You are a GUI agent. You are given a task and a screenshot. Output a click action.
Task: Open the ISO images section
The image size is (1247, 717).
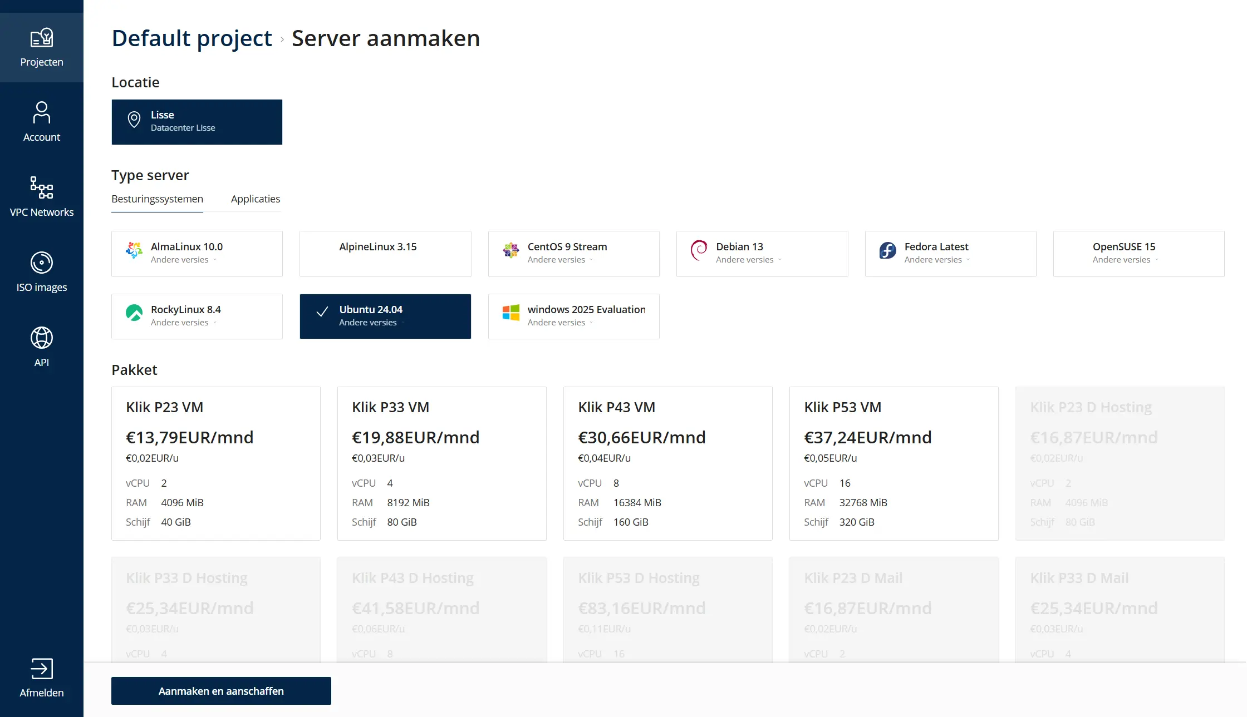[42, 263]
